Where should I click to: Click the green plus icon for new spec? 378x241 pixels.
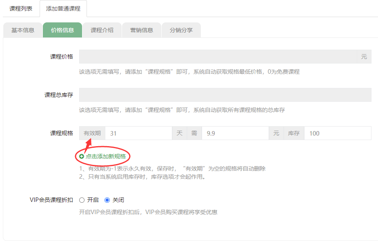(x=82, y=156)
